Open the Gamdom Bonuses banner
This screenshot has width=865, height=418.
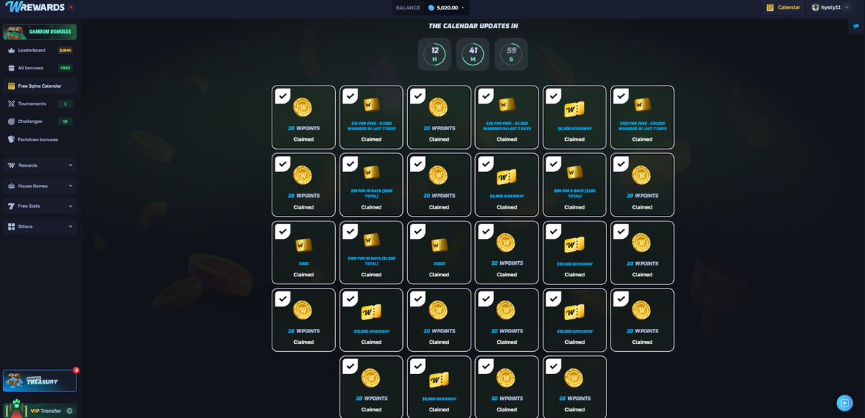(x=40, y=32)
